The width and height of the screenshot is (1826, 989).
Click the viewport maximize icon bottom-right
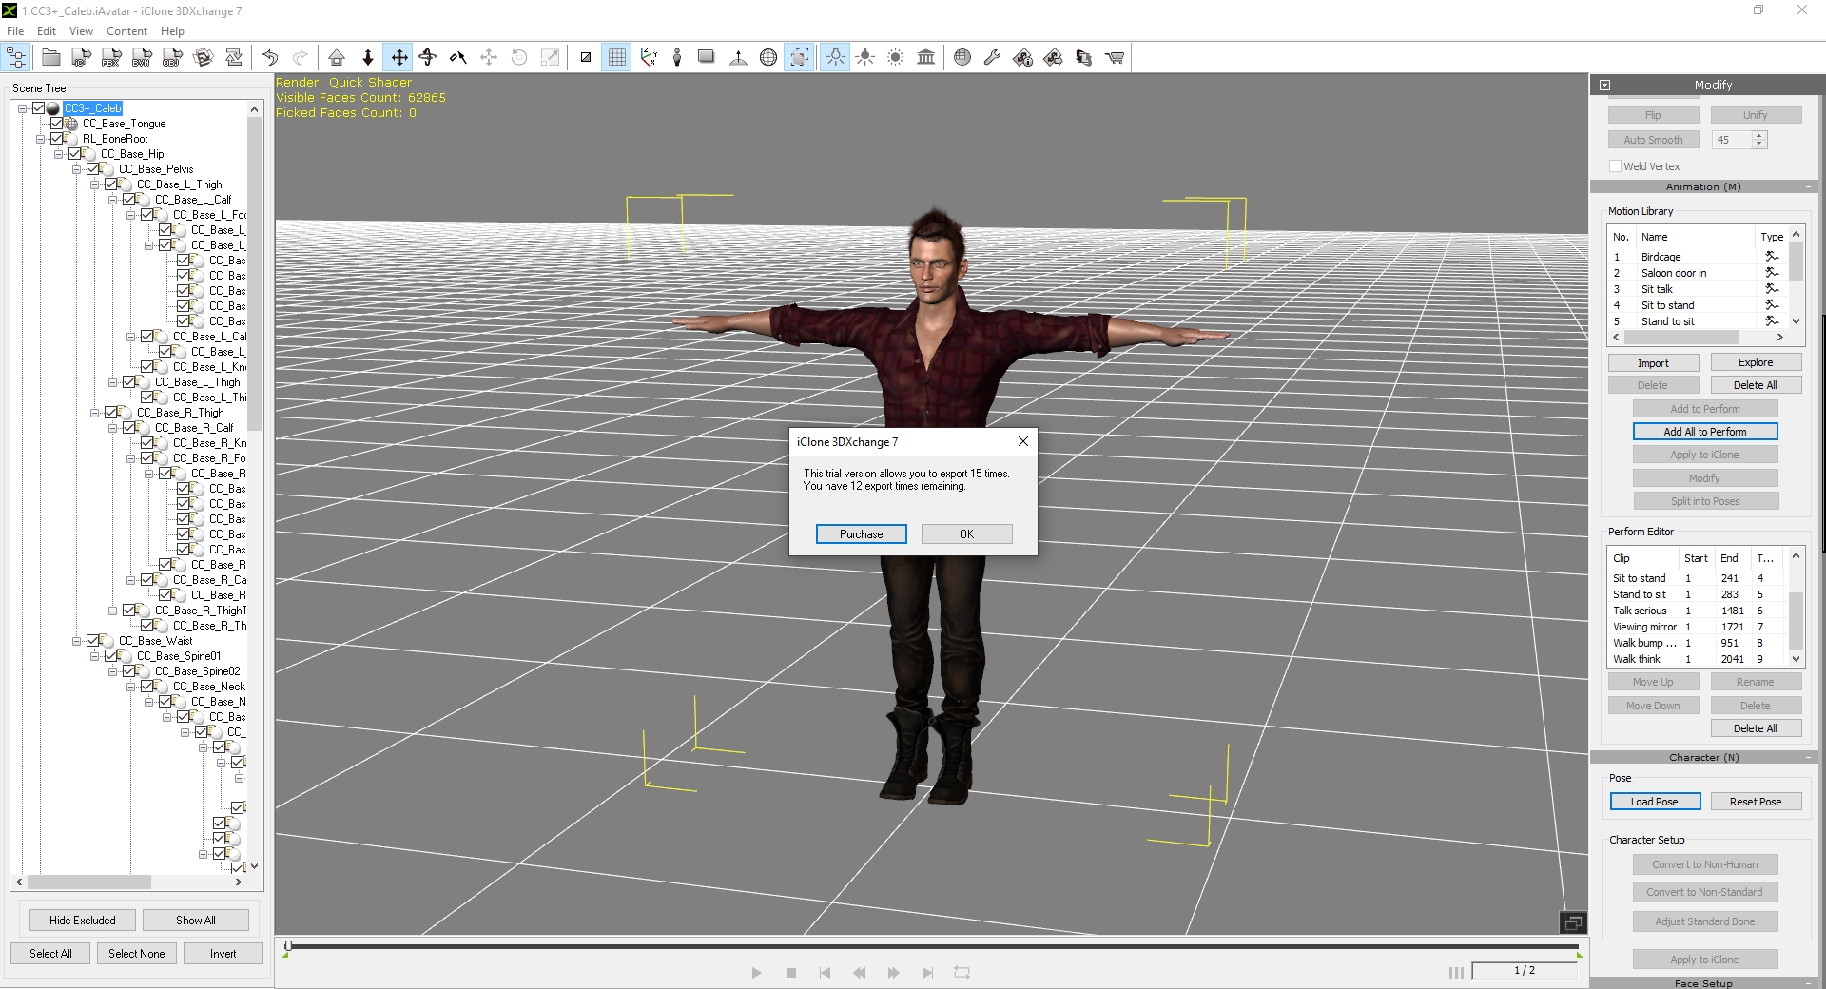point(1572,923)
